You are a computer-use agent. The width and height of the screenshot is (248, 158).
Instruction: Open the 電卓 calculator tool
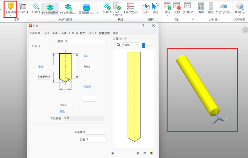tap(201, 8)
